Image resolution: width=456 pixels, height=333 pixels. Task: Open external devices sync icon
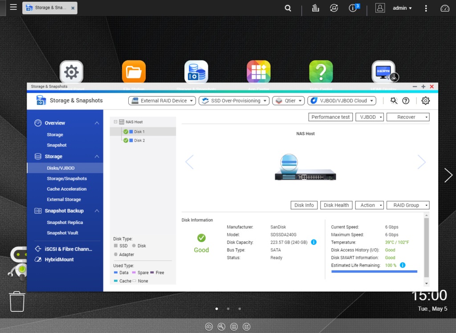[334, 8]
